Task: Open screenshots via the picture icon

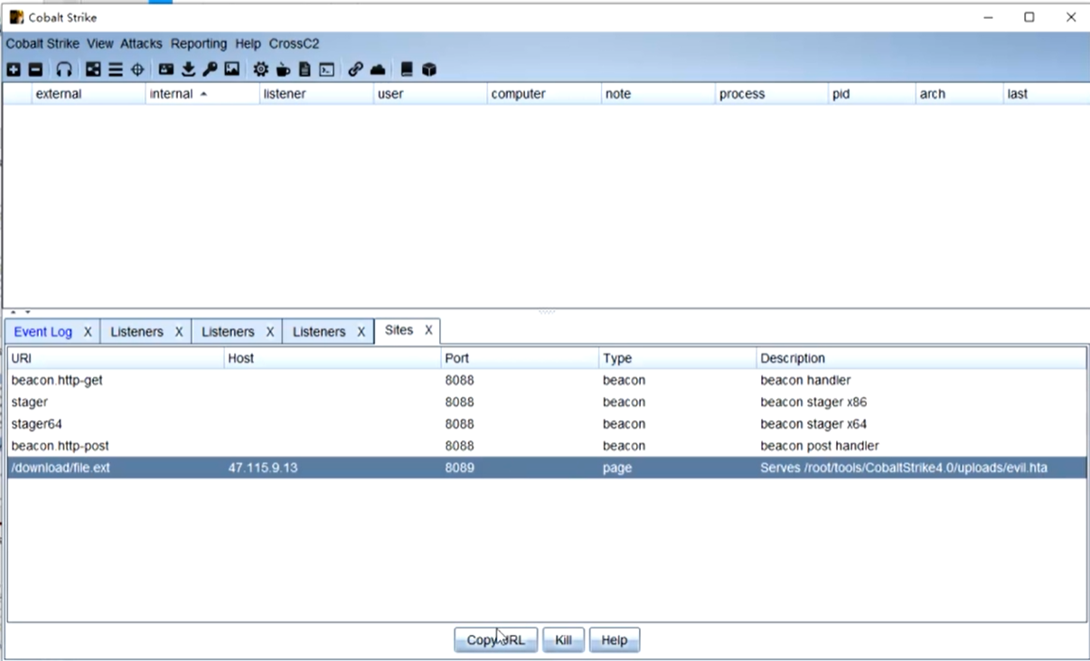Action: (232, 70)
